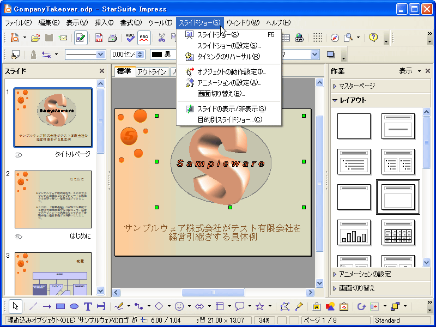Click the 34% zoom status field
Viewport: 436px width, 327px height.
264,320
